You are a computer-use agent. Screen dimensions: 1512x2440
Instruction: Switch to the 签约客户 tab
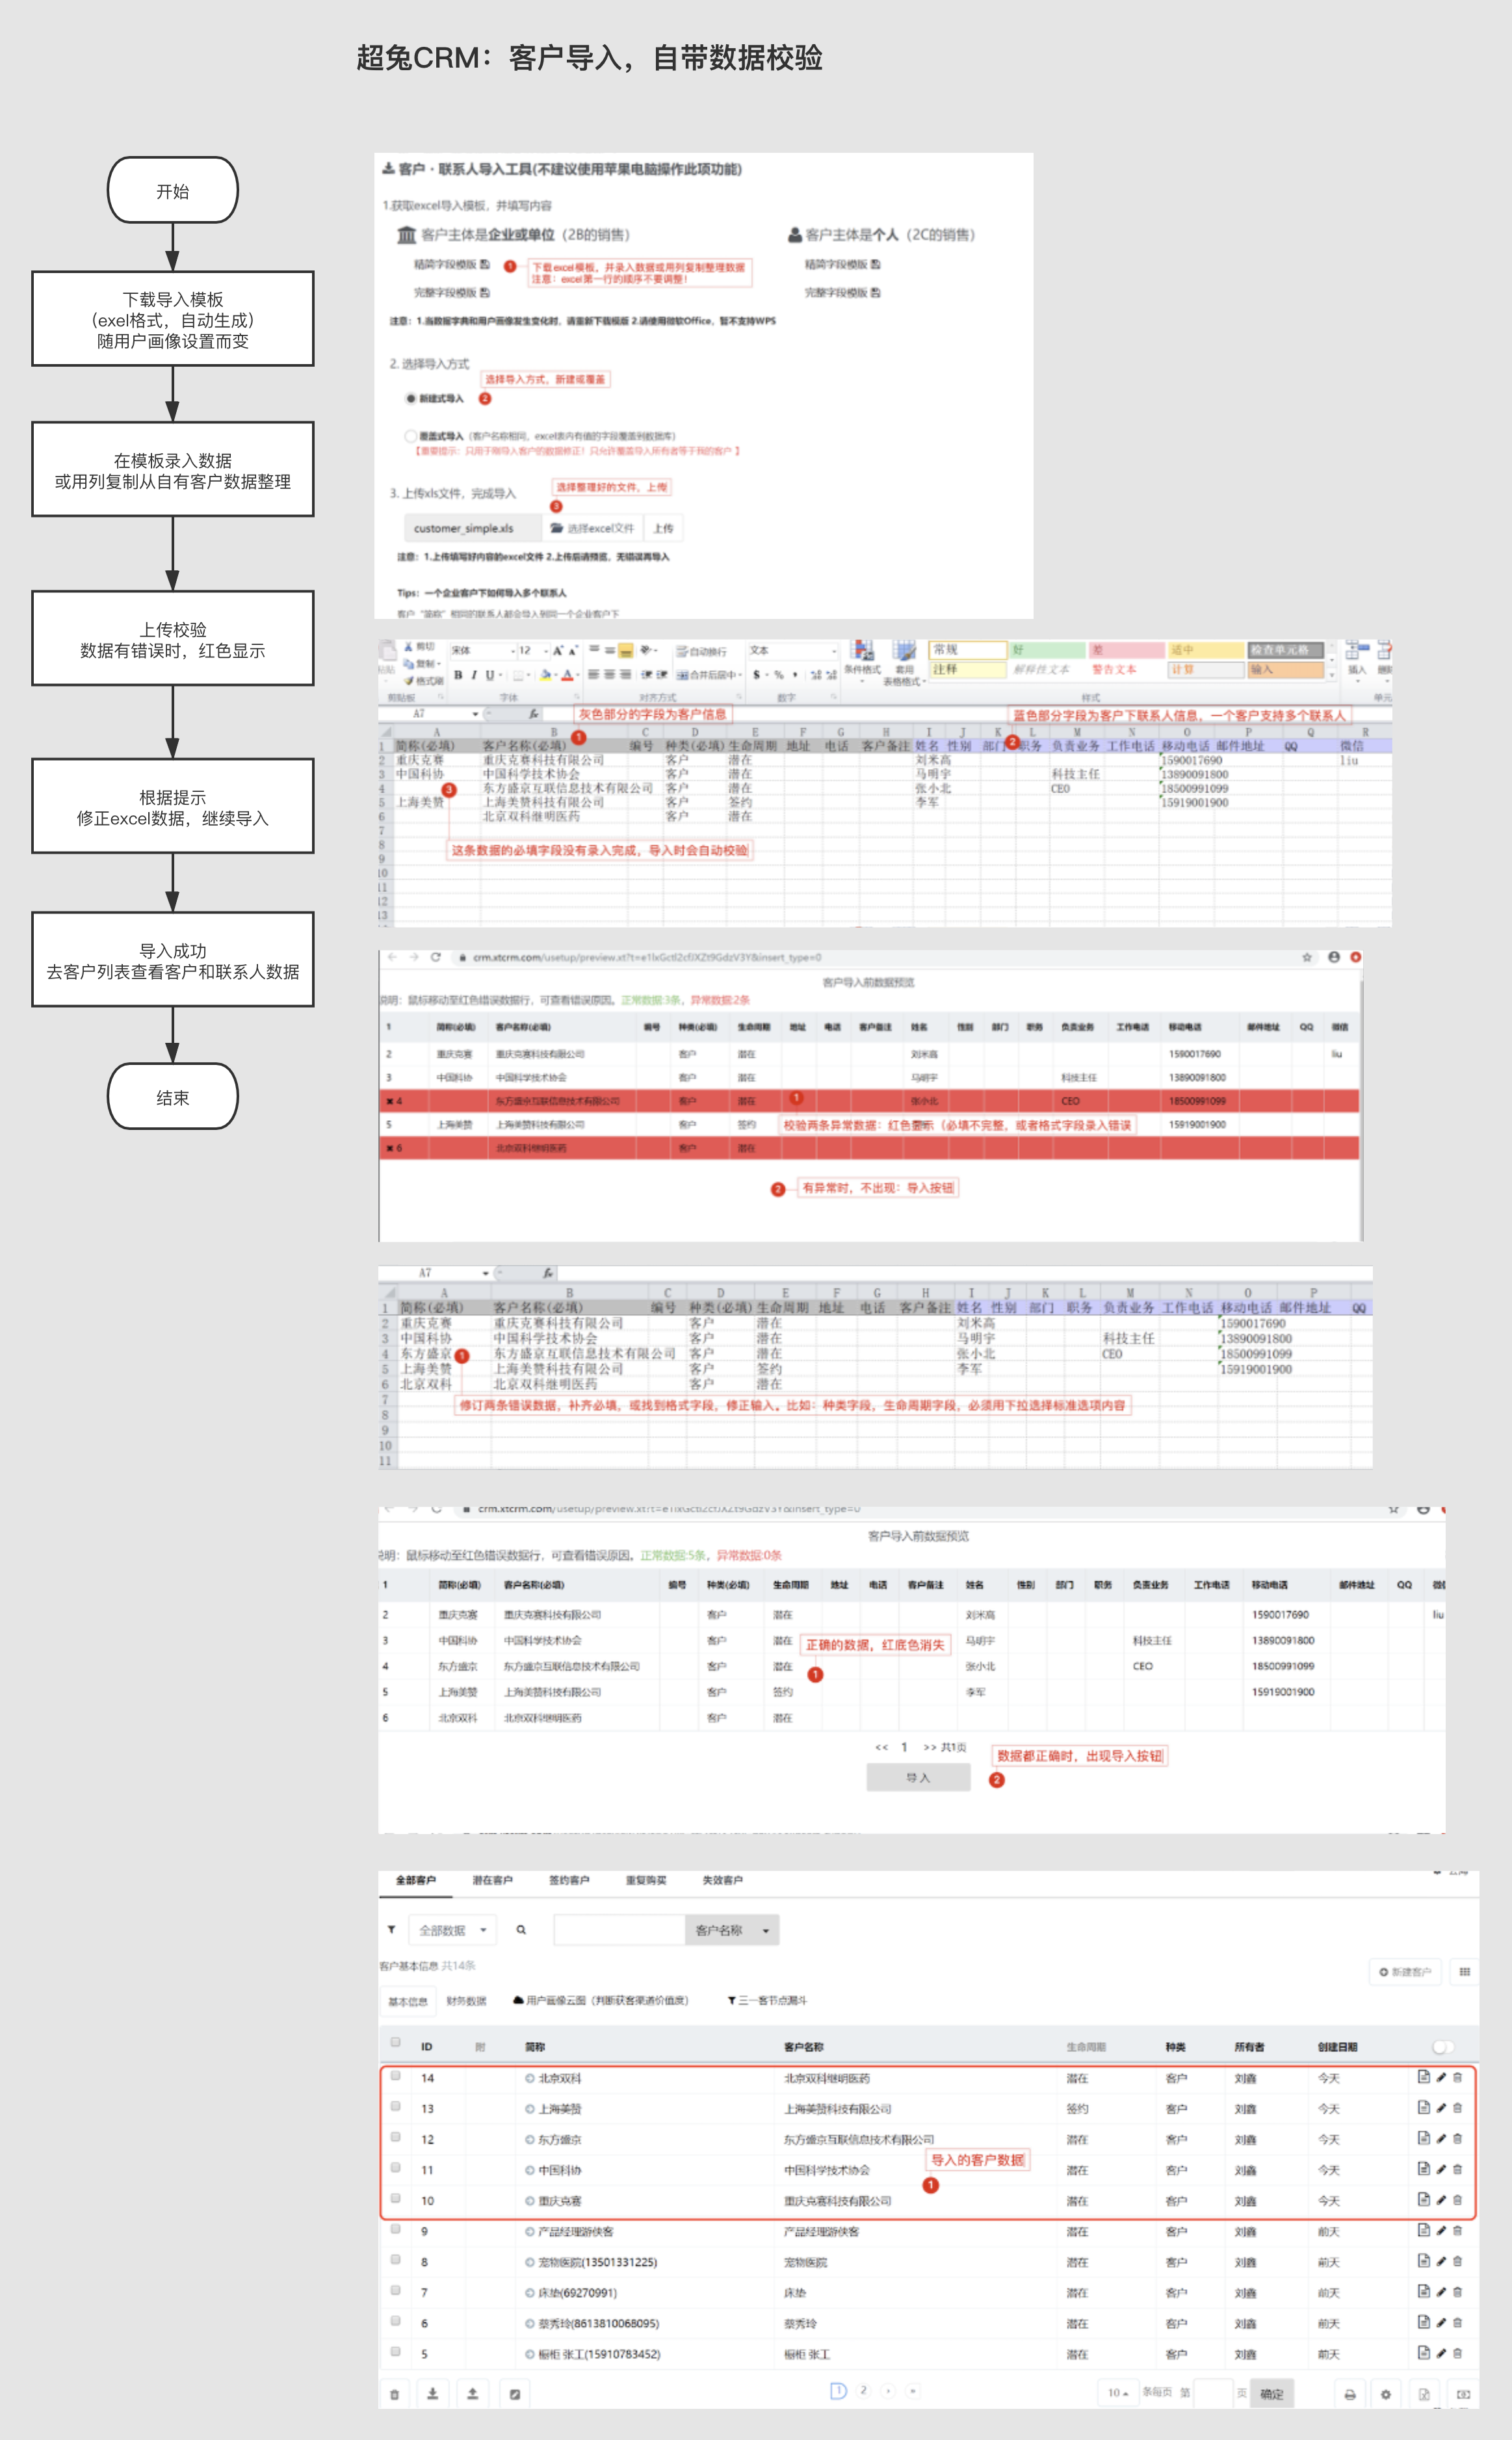(569, 1880)
